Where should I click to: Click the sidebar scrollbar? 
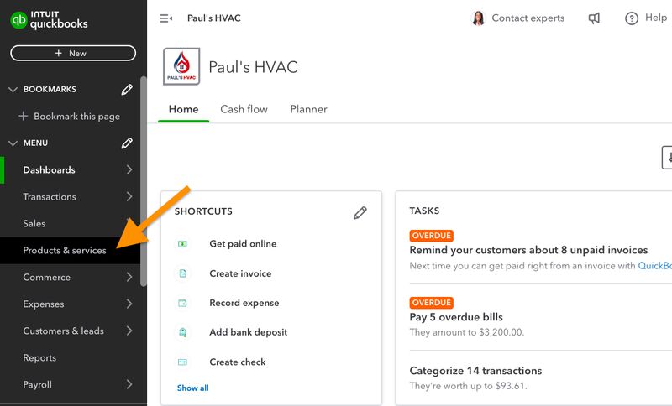[144, 181]
